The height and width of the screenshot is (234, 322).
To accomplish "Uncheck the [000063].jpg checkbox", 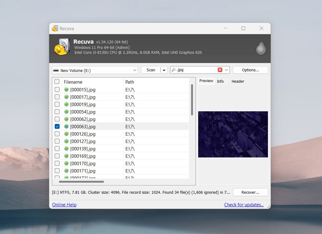I will 57,127.
